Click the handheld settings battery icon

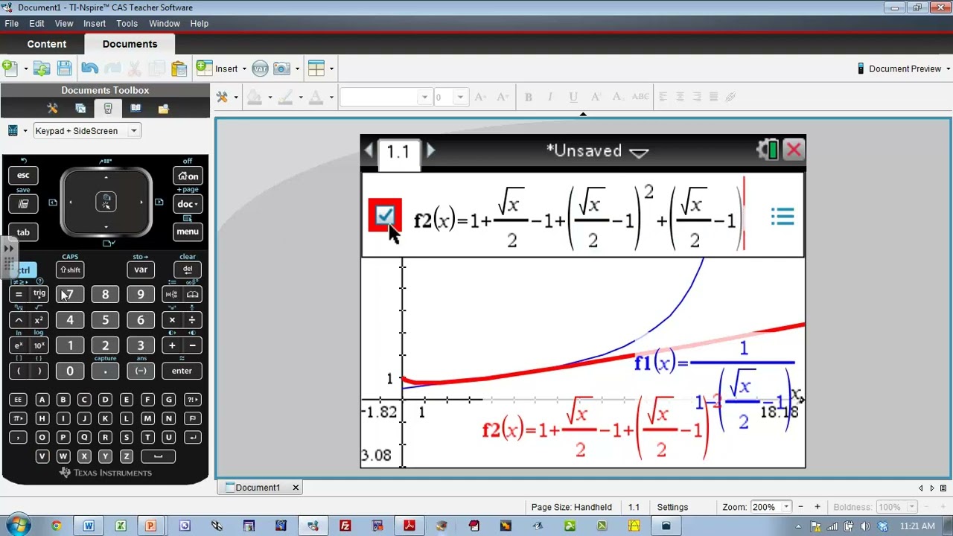click(x=767, y=150)
